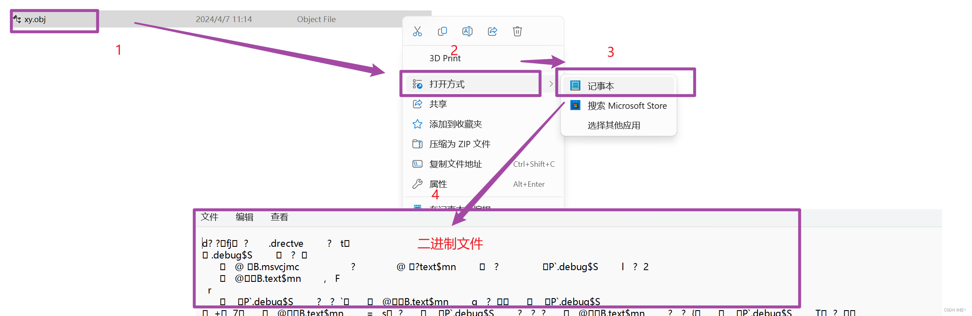
Task: Click the B.msvcjmc text in Notepad
Action: click(x=276, y=267)
